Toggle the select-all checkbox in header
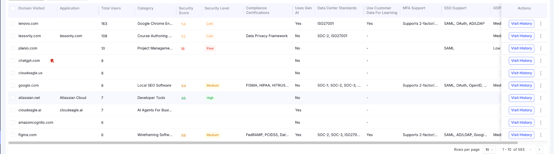This screenshot has height=154, width=554. click(x=13, y=8)
